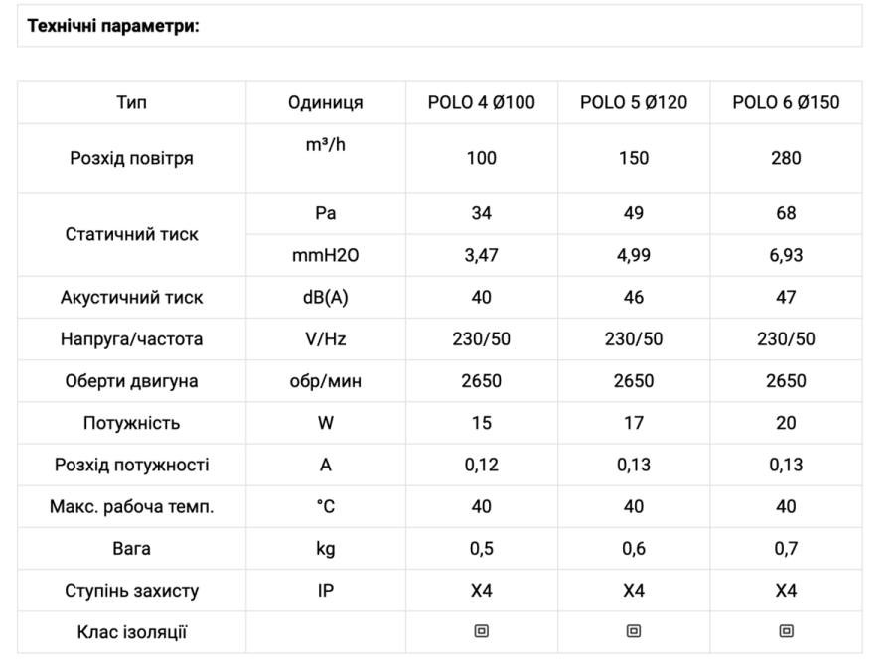Select the 'Технічні параметри:' heading
The width and height of the screenshot is (894, 669).
[113, 26]
